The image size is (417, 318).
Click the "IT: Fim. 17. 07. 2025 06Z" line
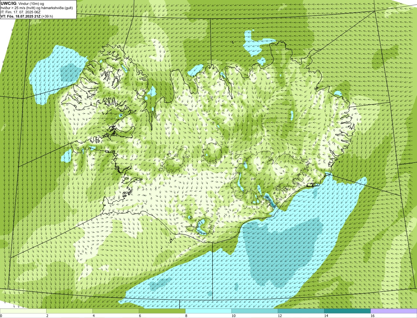[x=21, y=12]
